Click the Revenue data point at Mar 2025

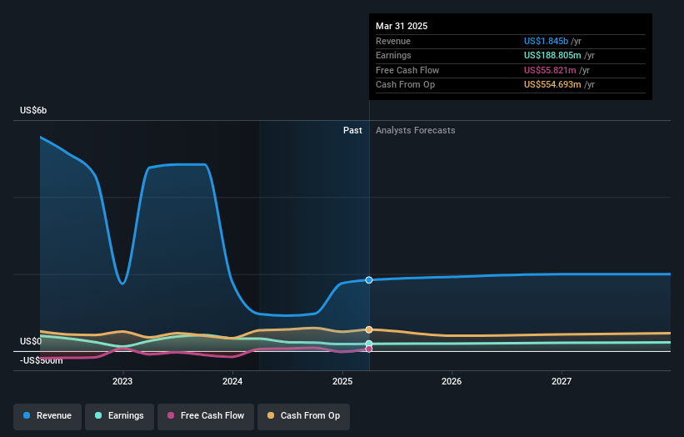tap(369, 280)
